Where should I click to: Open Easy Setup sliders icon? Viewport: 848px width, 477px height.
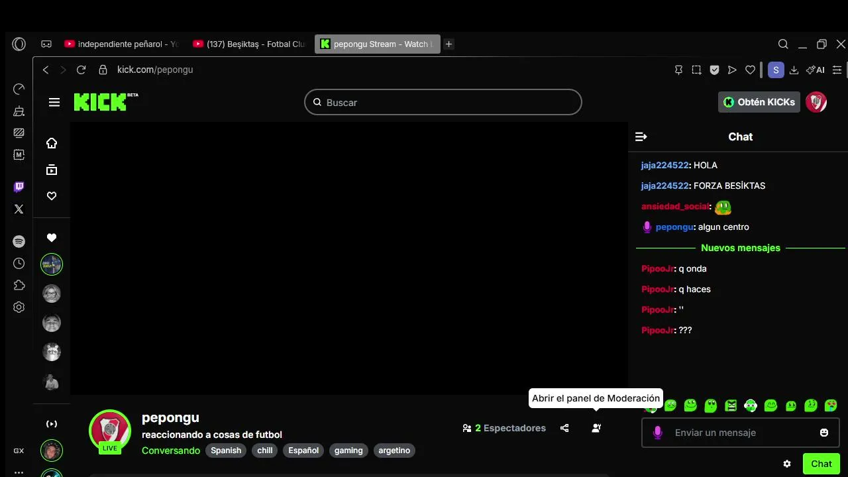point(837,70)
